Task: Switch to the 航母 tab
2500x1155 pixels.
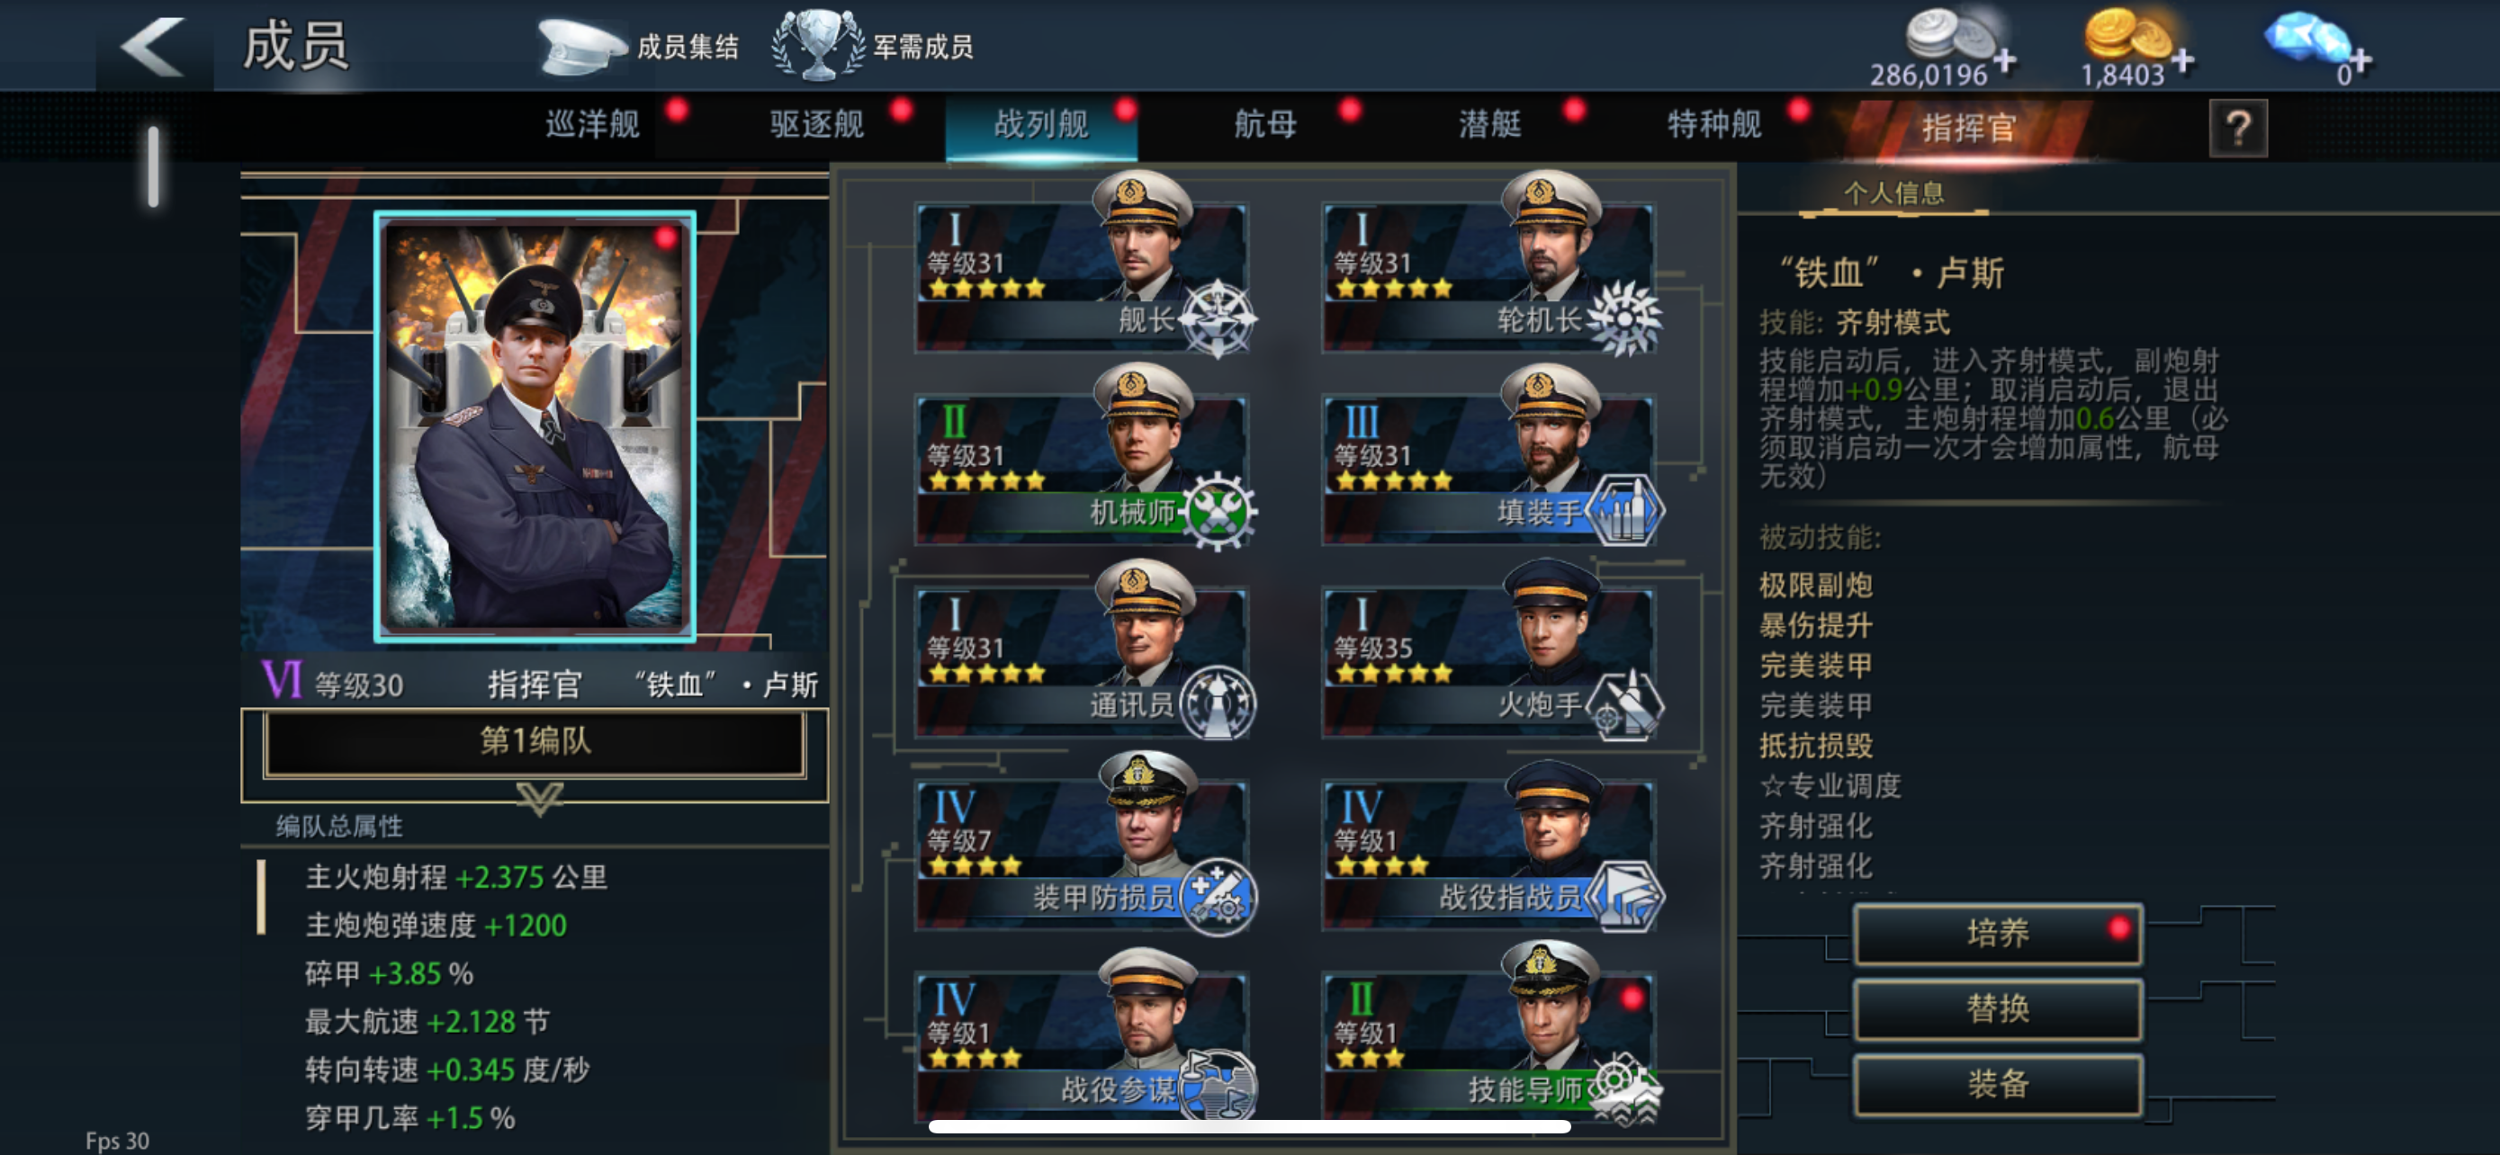Action: pos(1264,125)
